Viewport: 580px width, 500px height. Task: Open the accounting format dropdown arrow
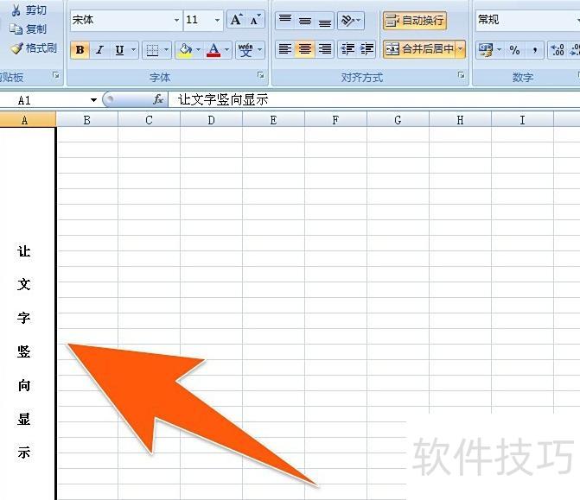pos(499,50)
